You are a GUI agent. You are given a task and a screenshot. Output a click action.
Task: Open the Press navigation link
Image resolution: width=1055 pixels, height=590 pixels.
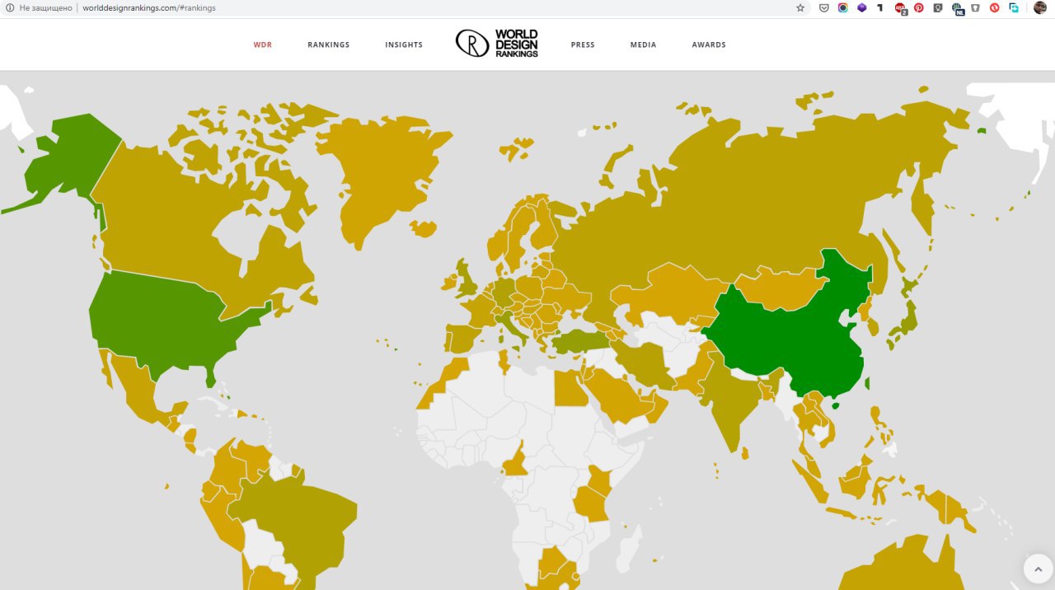(583, 45)
